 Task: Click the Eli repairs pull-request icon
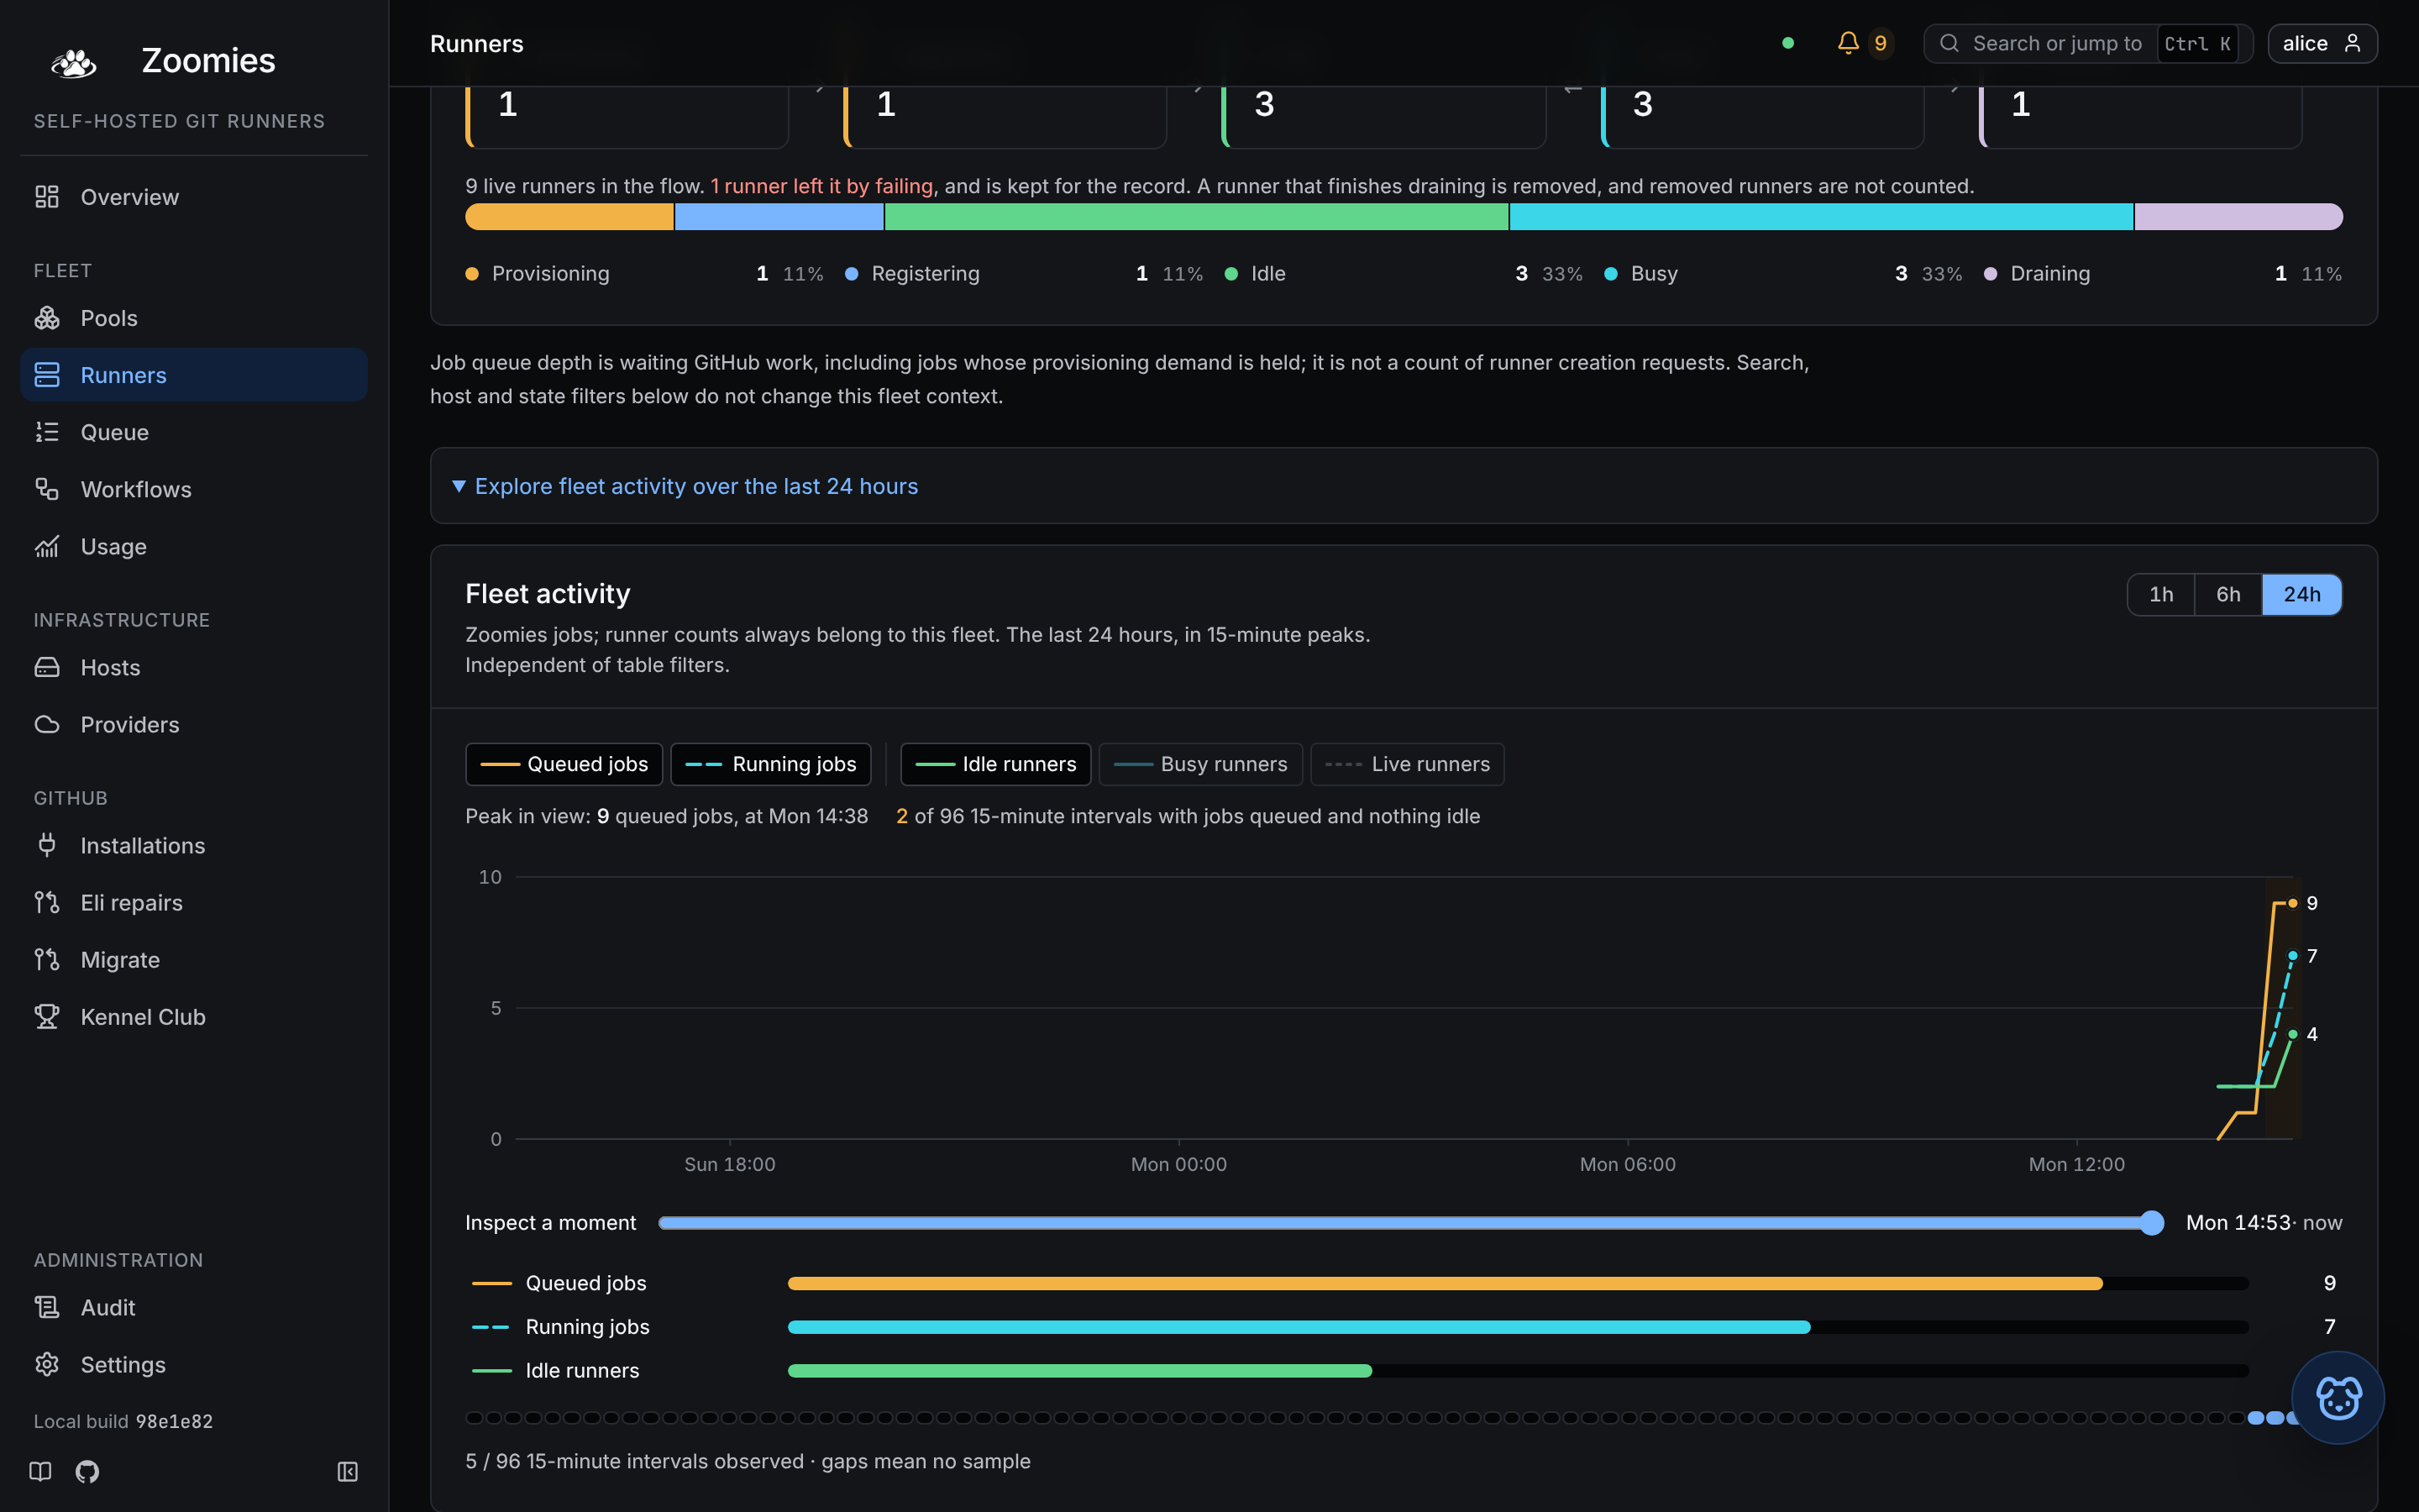[47, 902]
